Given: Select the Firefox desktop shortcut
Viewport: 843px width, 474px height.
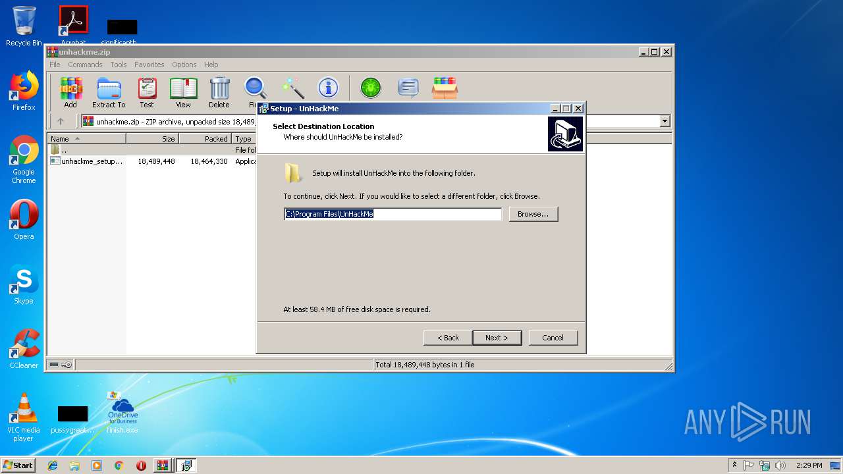Looking at the screenshot, I should point(24,91).
